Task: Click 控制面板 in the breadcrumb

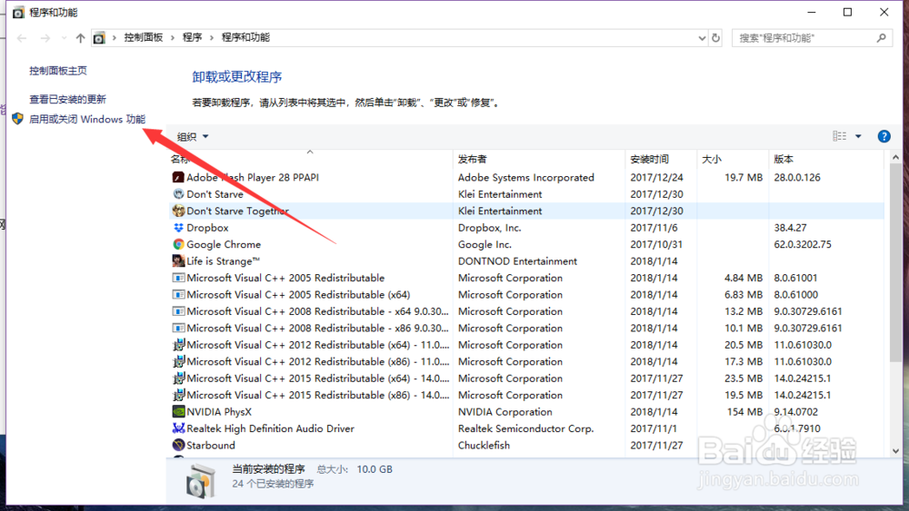Action: (144, 37)
